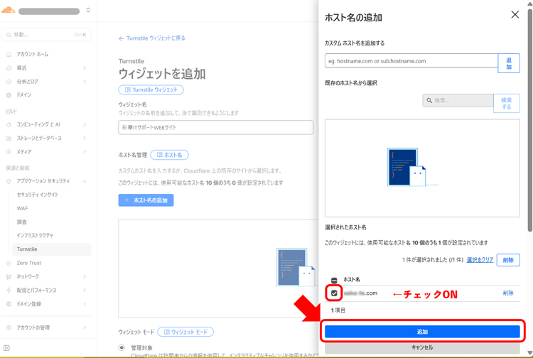The image size is (533, 358).
Task: Expand the ドメイン登録 chevron
Action: (x=85, y=304)
